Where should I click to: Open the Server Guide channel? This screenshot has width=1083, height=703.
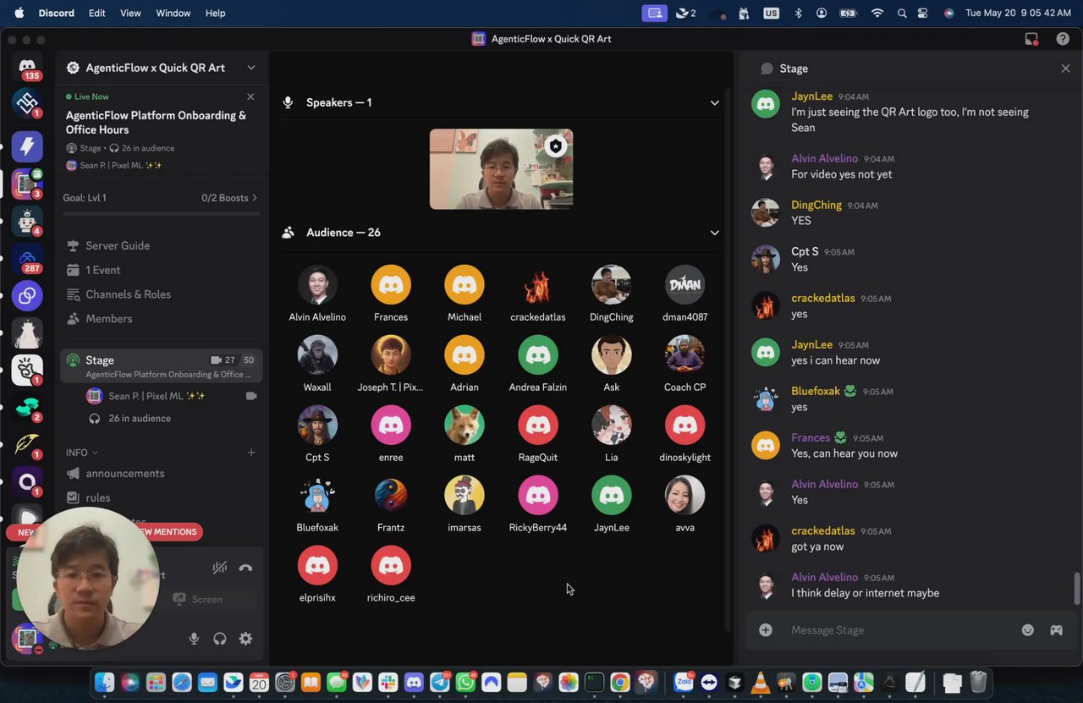(118, 245)
